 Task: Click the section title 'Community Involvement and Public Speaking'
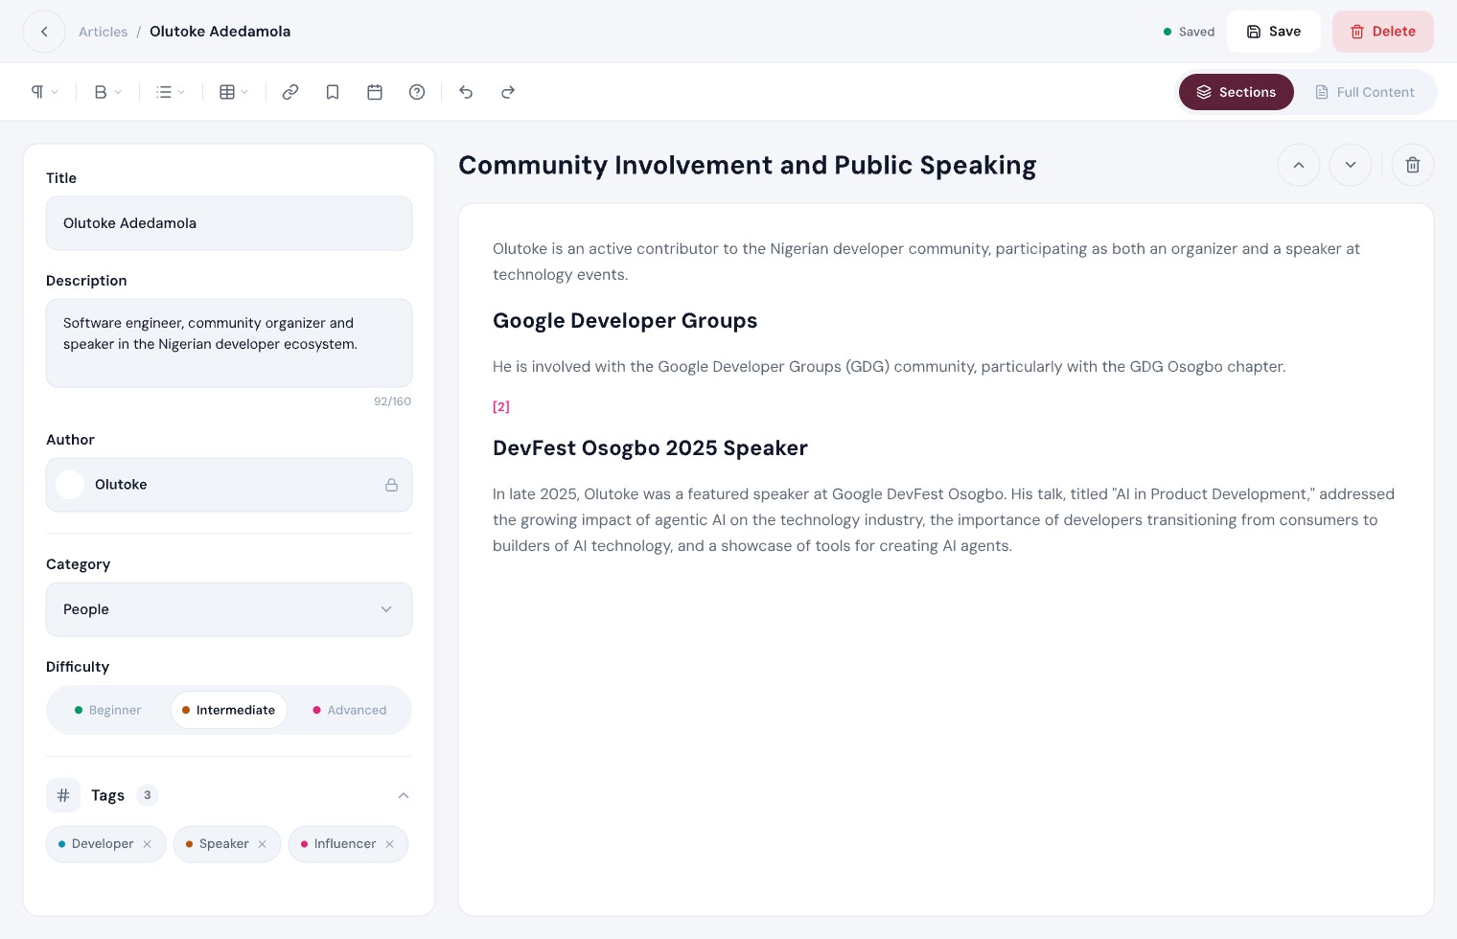(x=748, y=165)
